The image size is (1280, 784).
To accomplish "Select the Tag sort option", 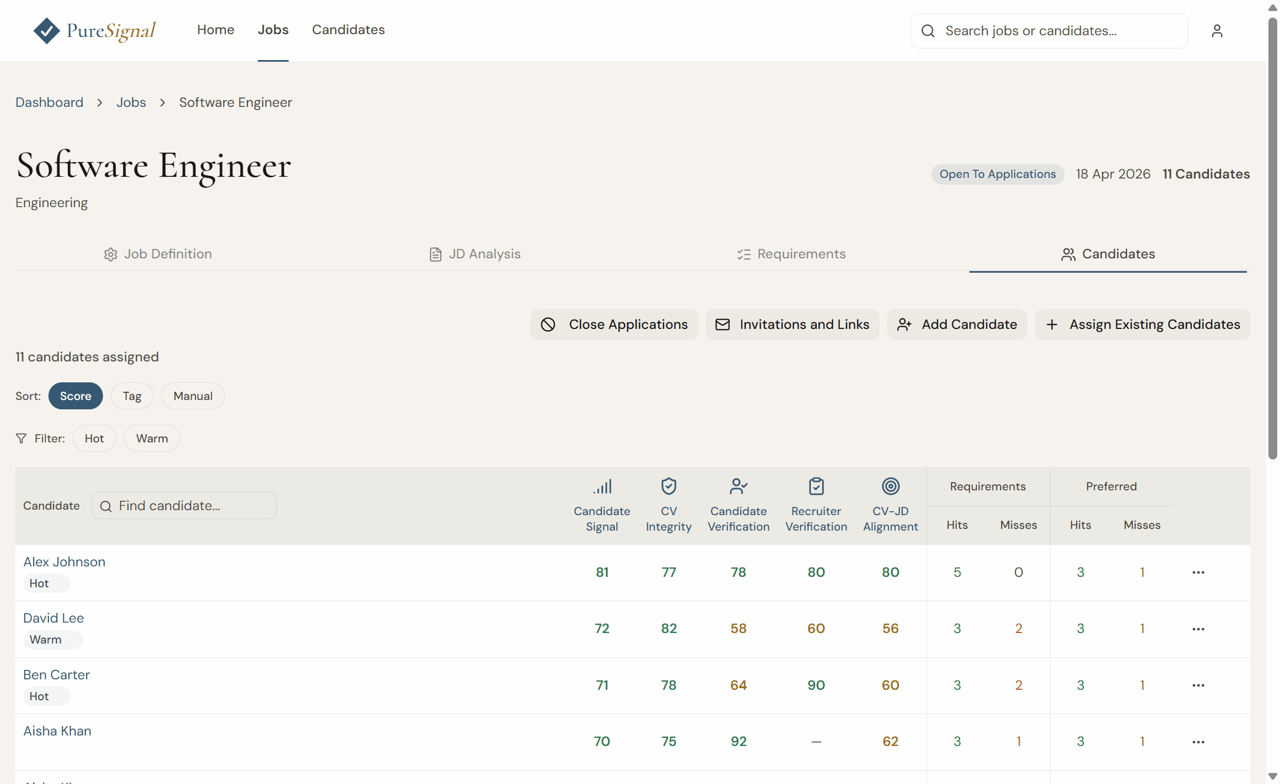I will [x=132, y=396].
